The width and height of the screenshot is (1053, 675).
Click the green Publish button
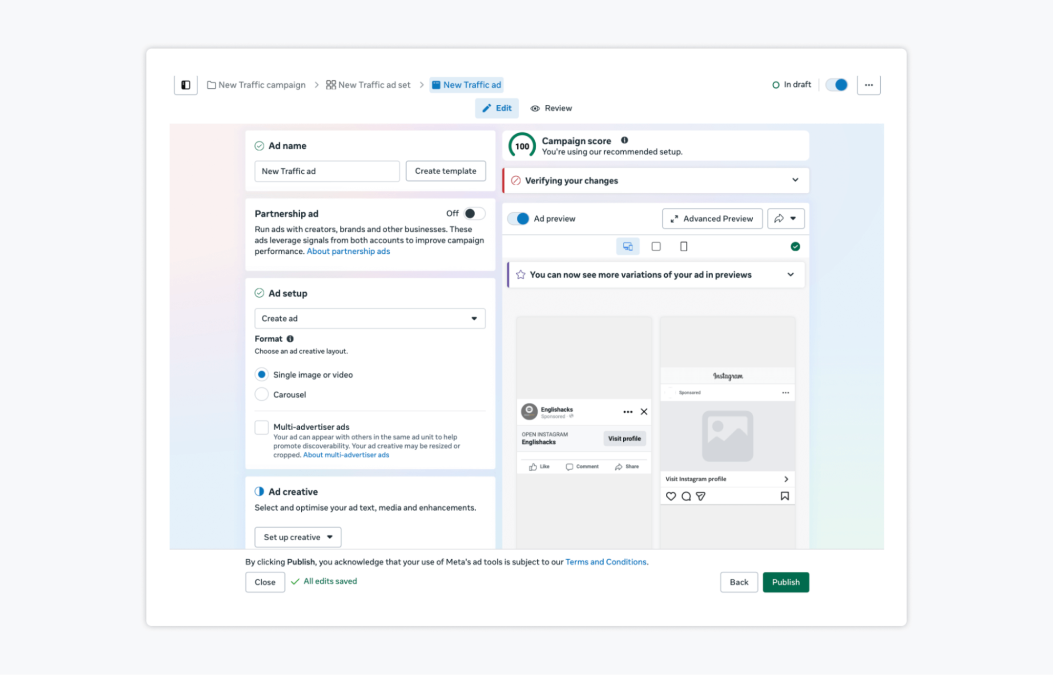pyautogui.click(x=785, y=582)
